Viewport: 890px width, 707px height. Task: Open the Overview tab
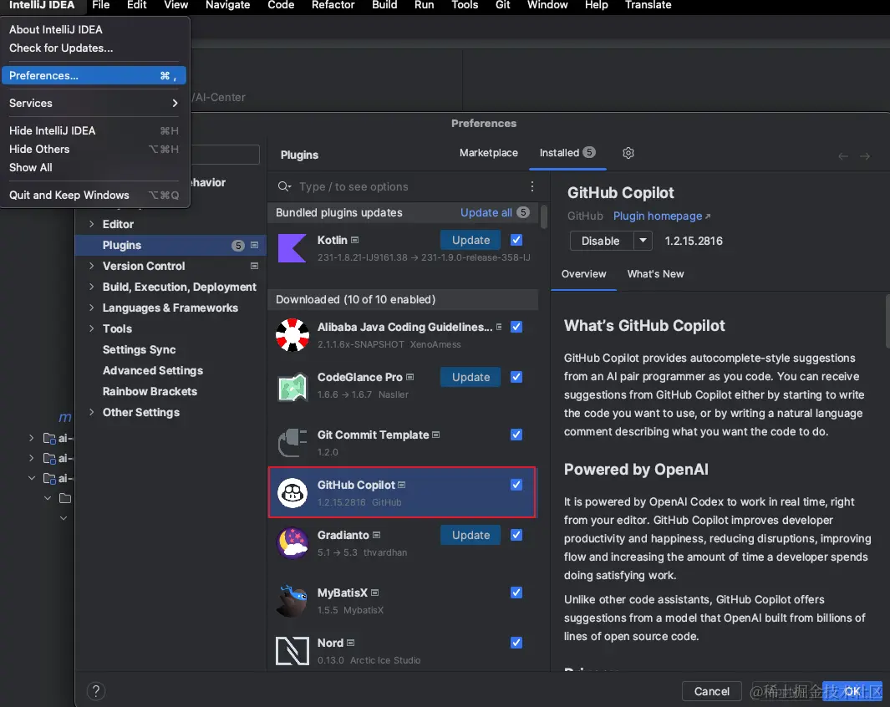pyautogui.click(x=583, y=273)
